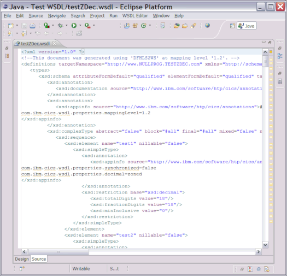Click the hierarchy view icon in left trim
Screen dimensions: 287x276
7,56
